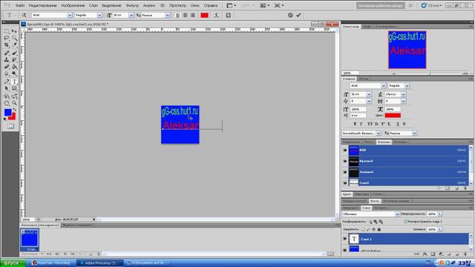
Task: Toggle the propagate frame 1 checkbox
Action: click(406, 222)
